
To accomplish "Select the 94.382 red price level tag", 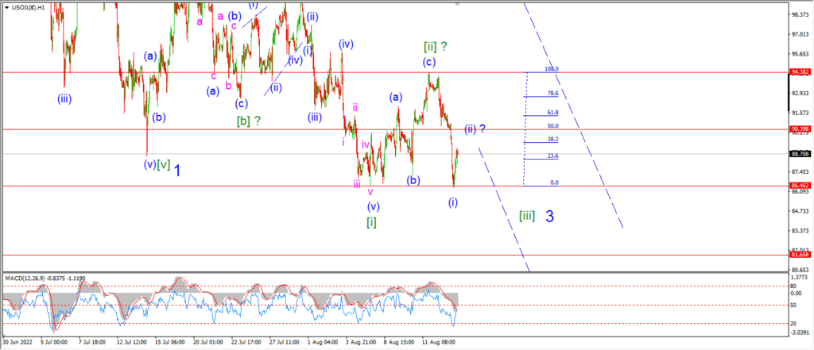I will 798,72.
